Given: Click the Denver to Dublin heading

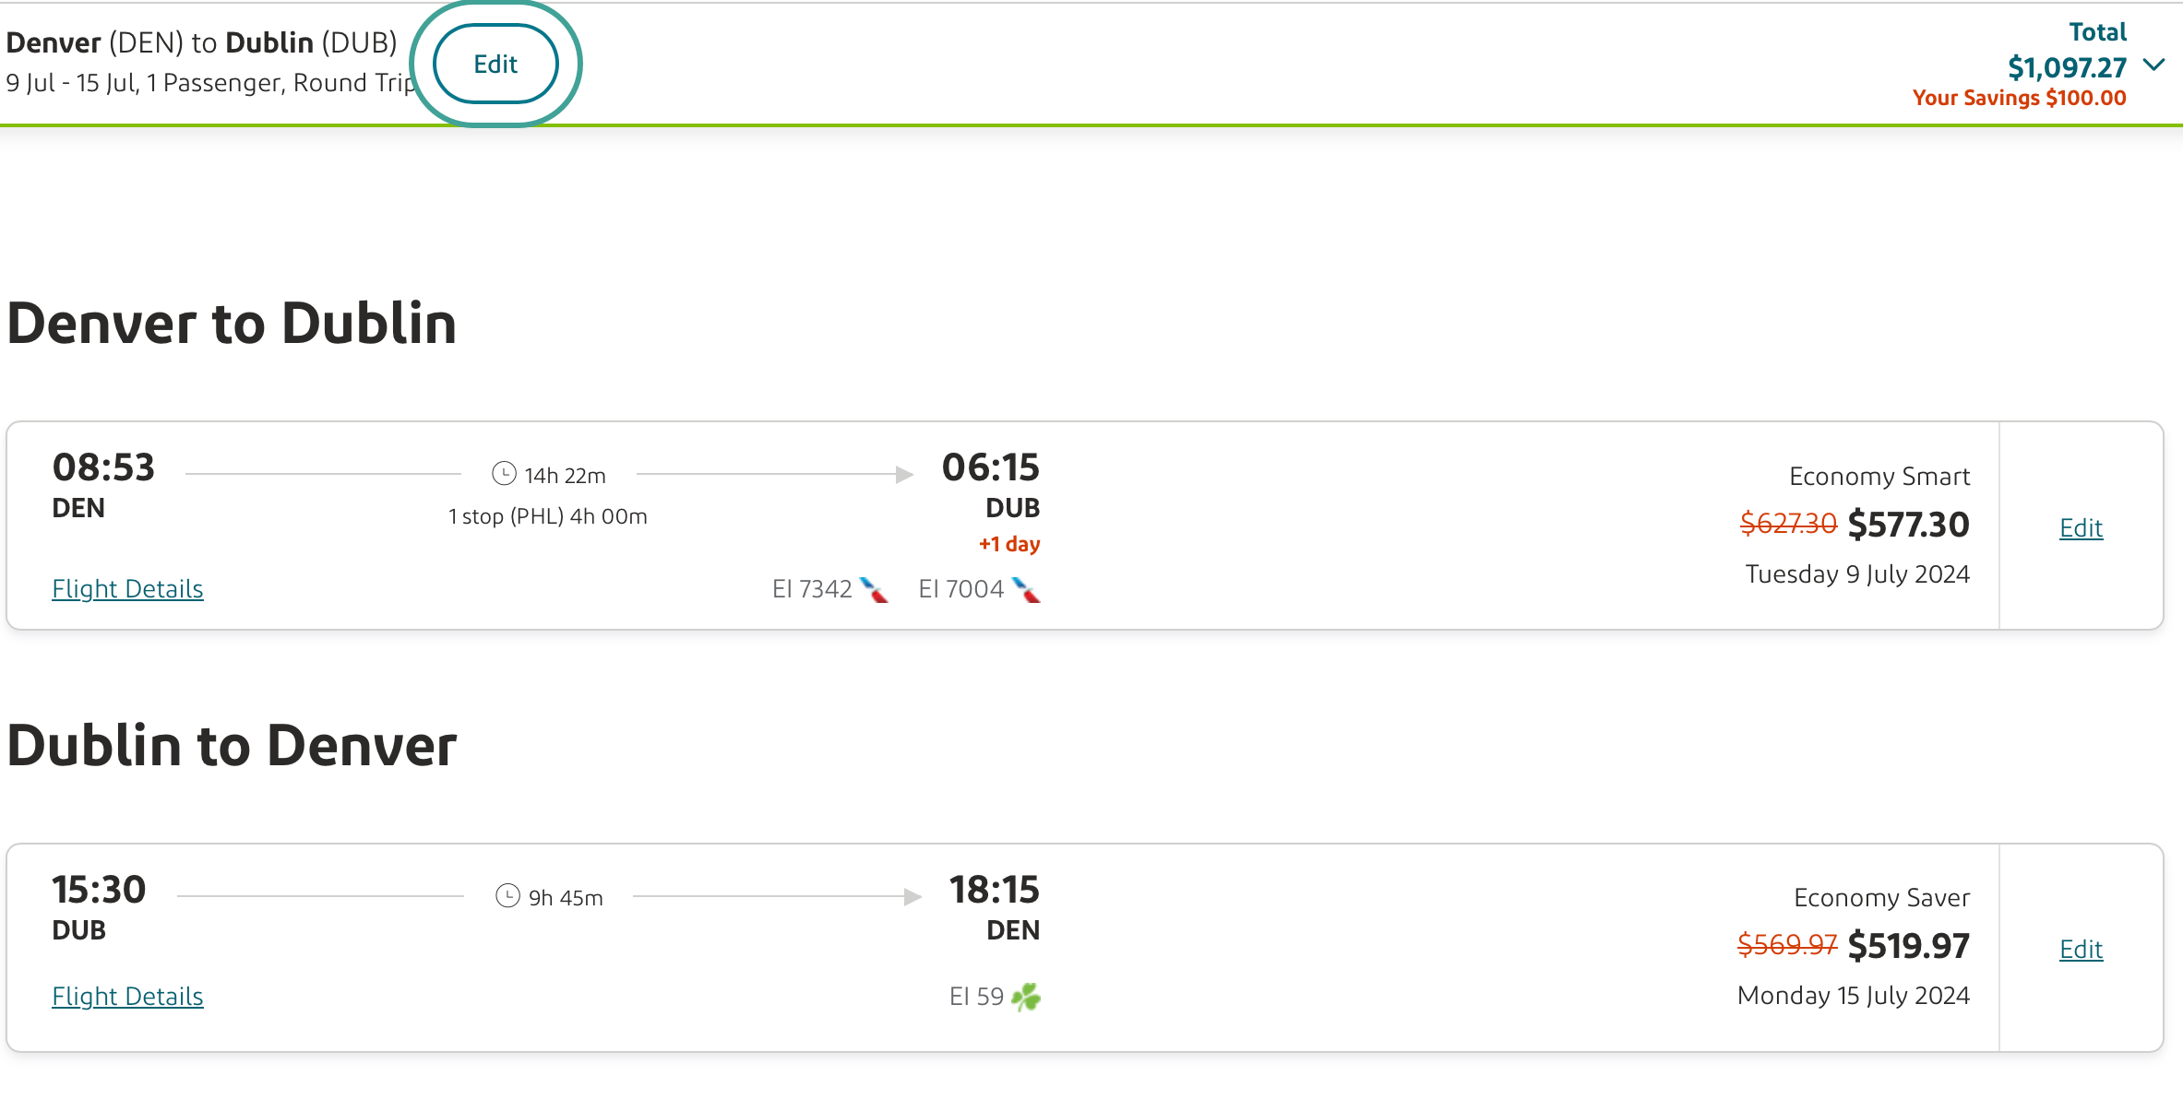Looking at the screenshot, I should click(x=232, y=324).
